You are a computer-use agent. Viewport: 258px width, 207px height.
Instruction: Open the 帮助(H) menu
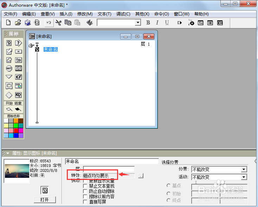click(201, 14)
